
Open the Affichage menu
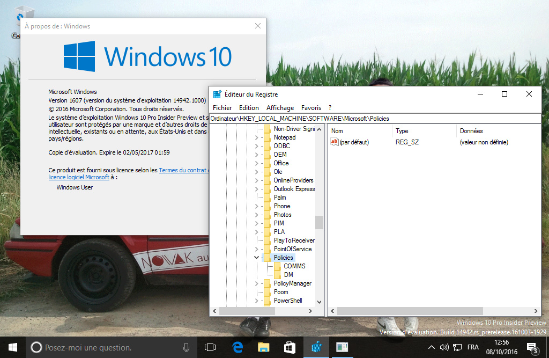click(280, 108)
